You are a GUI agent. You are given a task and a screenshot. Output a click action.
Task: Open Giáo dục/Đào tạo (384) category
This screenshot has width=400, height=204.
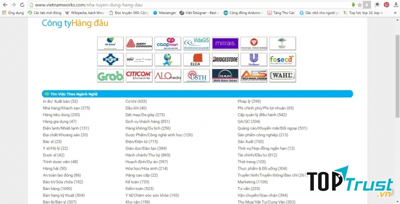146,148
